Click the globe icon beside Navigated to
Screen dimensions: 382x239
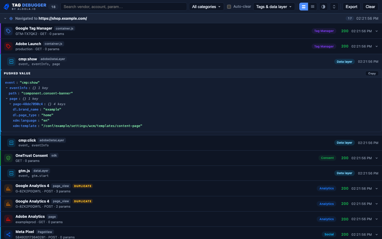11,19
